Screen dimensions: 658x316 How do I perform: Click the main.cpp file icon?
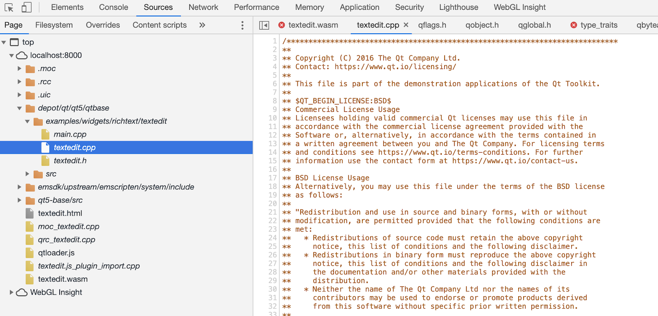click(46, 134)
